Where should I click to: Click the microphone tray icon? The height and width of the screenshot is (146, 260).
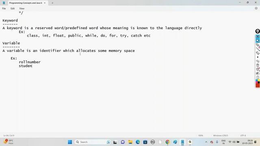(x=217, y=142)
